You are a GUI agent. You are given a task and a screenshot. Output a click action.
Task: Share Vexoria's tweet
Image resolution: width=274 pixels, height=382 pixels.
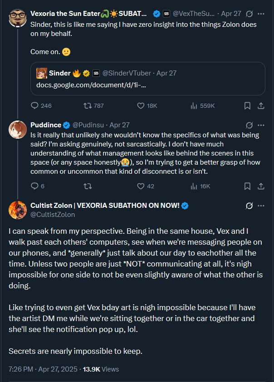(x=261, y=106)
